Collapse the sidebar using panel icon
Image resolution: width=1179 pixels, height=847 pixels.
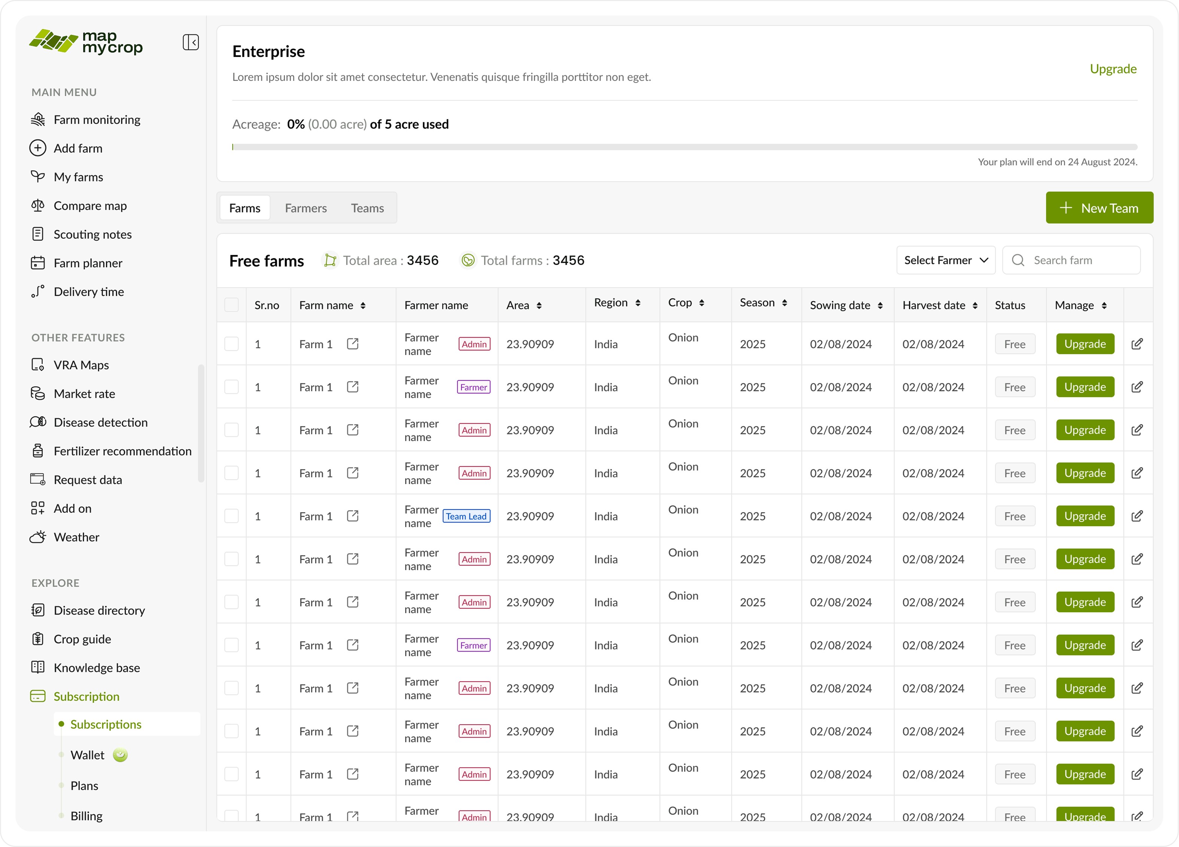(190, 42)
